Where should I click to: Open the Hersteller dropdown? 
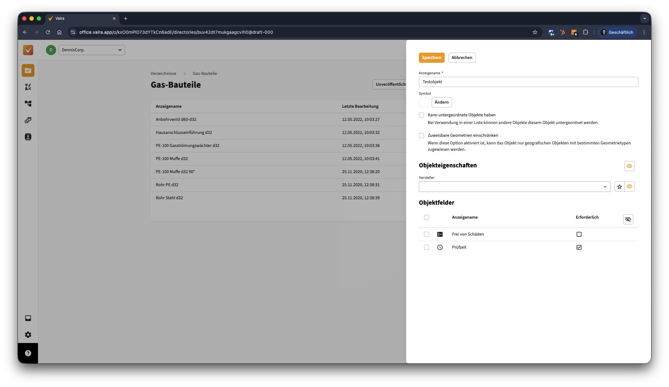(x=514, y=187)
